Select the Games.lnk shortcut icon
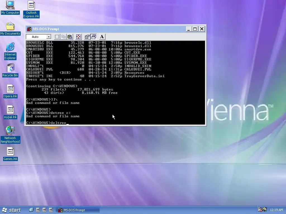Image resolution: width=286 pixels, height=214 pixels. click(x=10, y=154)
